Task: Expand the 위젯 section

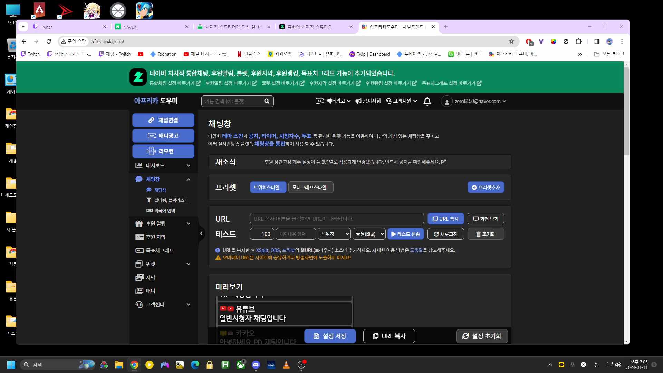Action: (x=163, y=264)
